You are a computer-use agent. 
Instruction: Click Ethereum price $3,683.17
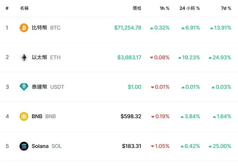(129, 57)
